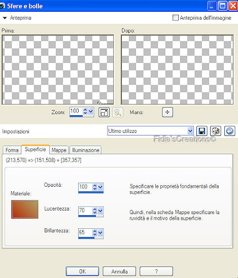Click the save preset floppy disk icon
This screenshot has height=278, width=238.
pos(202,131)
